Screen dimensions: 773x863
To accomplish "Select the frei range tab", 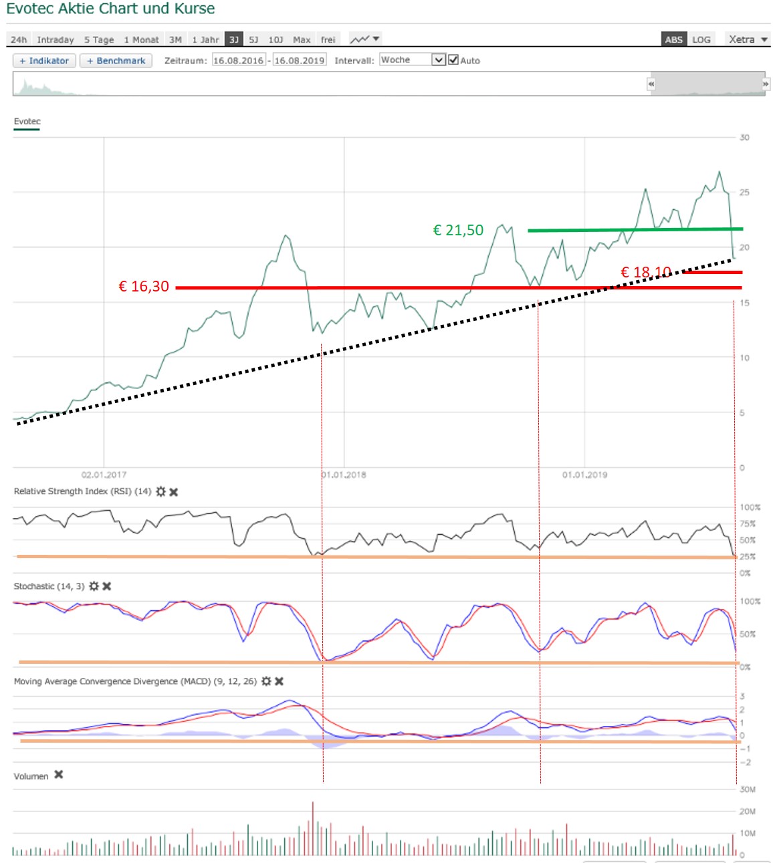I will [x=328, y=39].
